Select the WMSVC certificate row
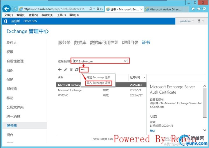 coord(101,95)
